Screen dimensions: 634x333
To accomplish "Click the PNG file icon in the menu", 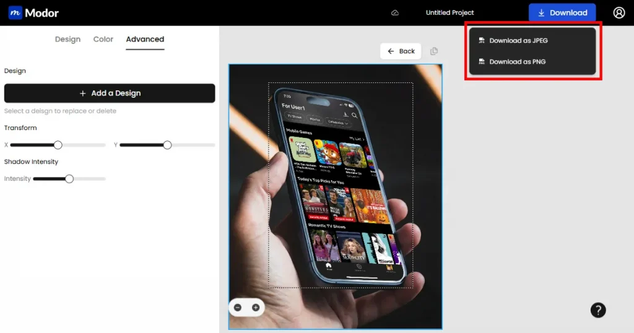I will (x=481, y=62).
